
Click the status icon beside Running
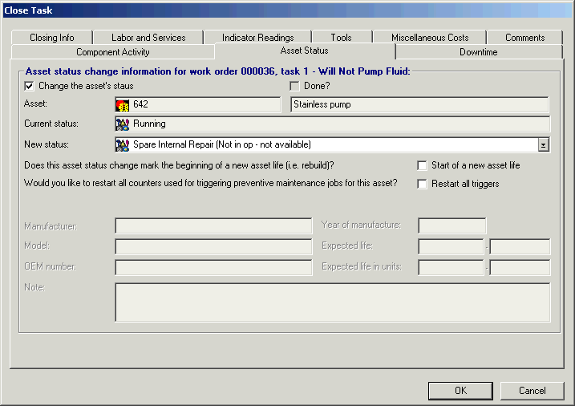point(123,124)
